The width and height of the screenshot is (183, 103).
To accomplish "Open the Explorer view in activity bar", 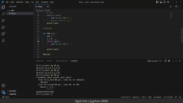I will pyautogui.click(x=3, y=7).
